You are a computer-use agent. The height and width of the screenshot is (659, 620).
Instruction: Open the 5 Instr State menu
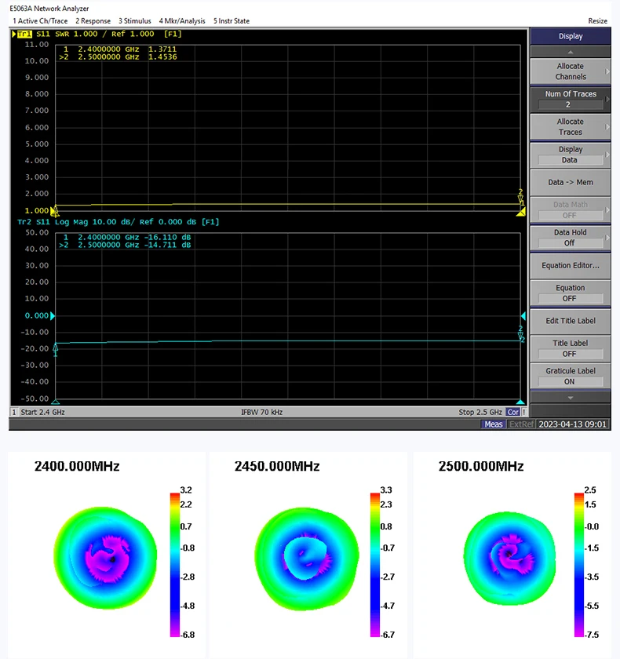coord(232,21)
